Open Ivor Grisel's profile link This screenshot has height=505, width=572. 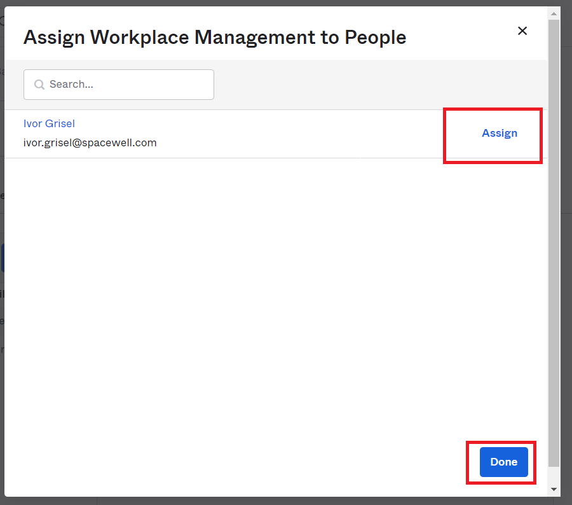point(49,123)
